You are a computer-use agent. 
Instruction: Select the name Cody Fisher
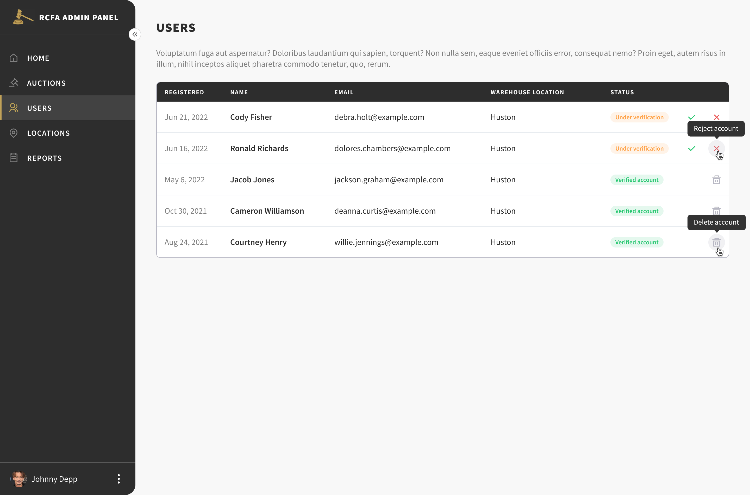click(251, 117)
